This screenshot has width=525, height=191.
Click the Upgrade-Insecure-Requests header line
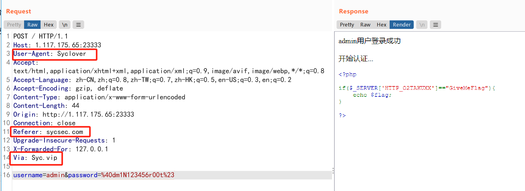click(64, 140)
